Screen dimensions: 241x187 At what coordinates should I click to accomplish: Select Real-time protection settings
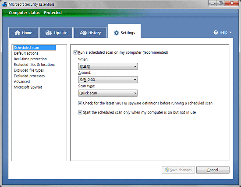(30, 59)
